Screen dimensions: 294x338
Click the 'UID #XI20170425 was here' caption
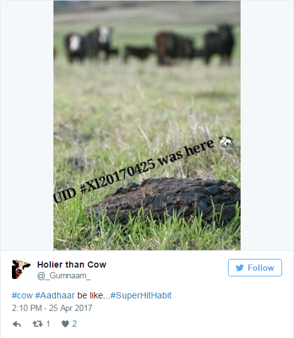(x=134, y=172)
